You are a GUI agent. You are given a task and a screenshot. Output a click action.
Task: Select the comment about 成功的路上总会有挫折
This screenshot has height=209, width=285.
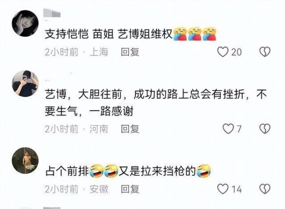[x=156, y=103]
